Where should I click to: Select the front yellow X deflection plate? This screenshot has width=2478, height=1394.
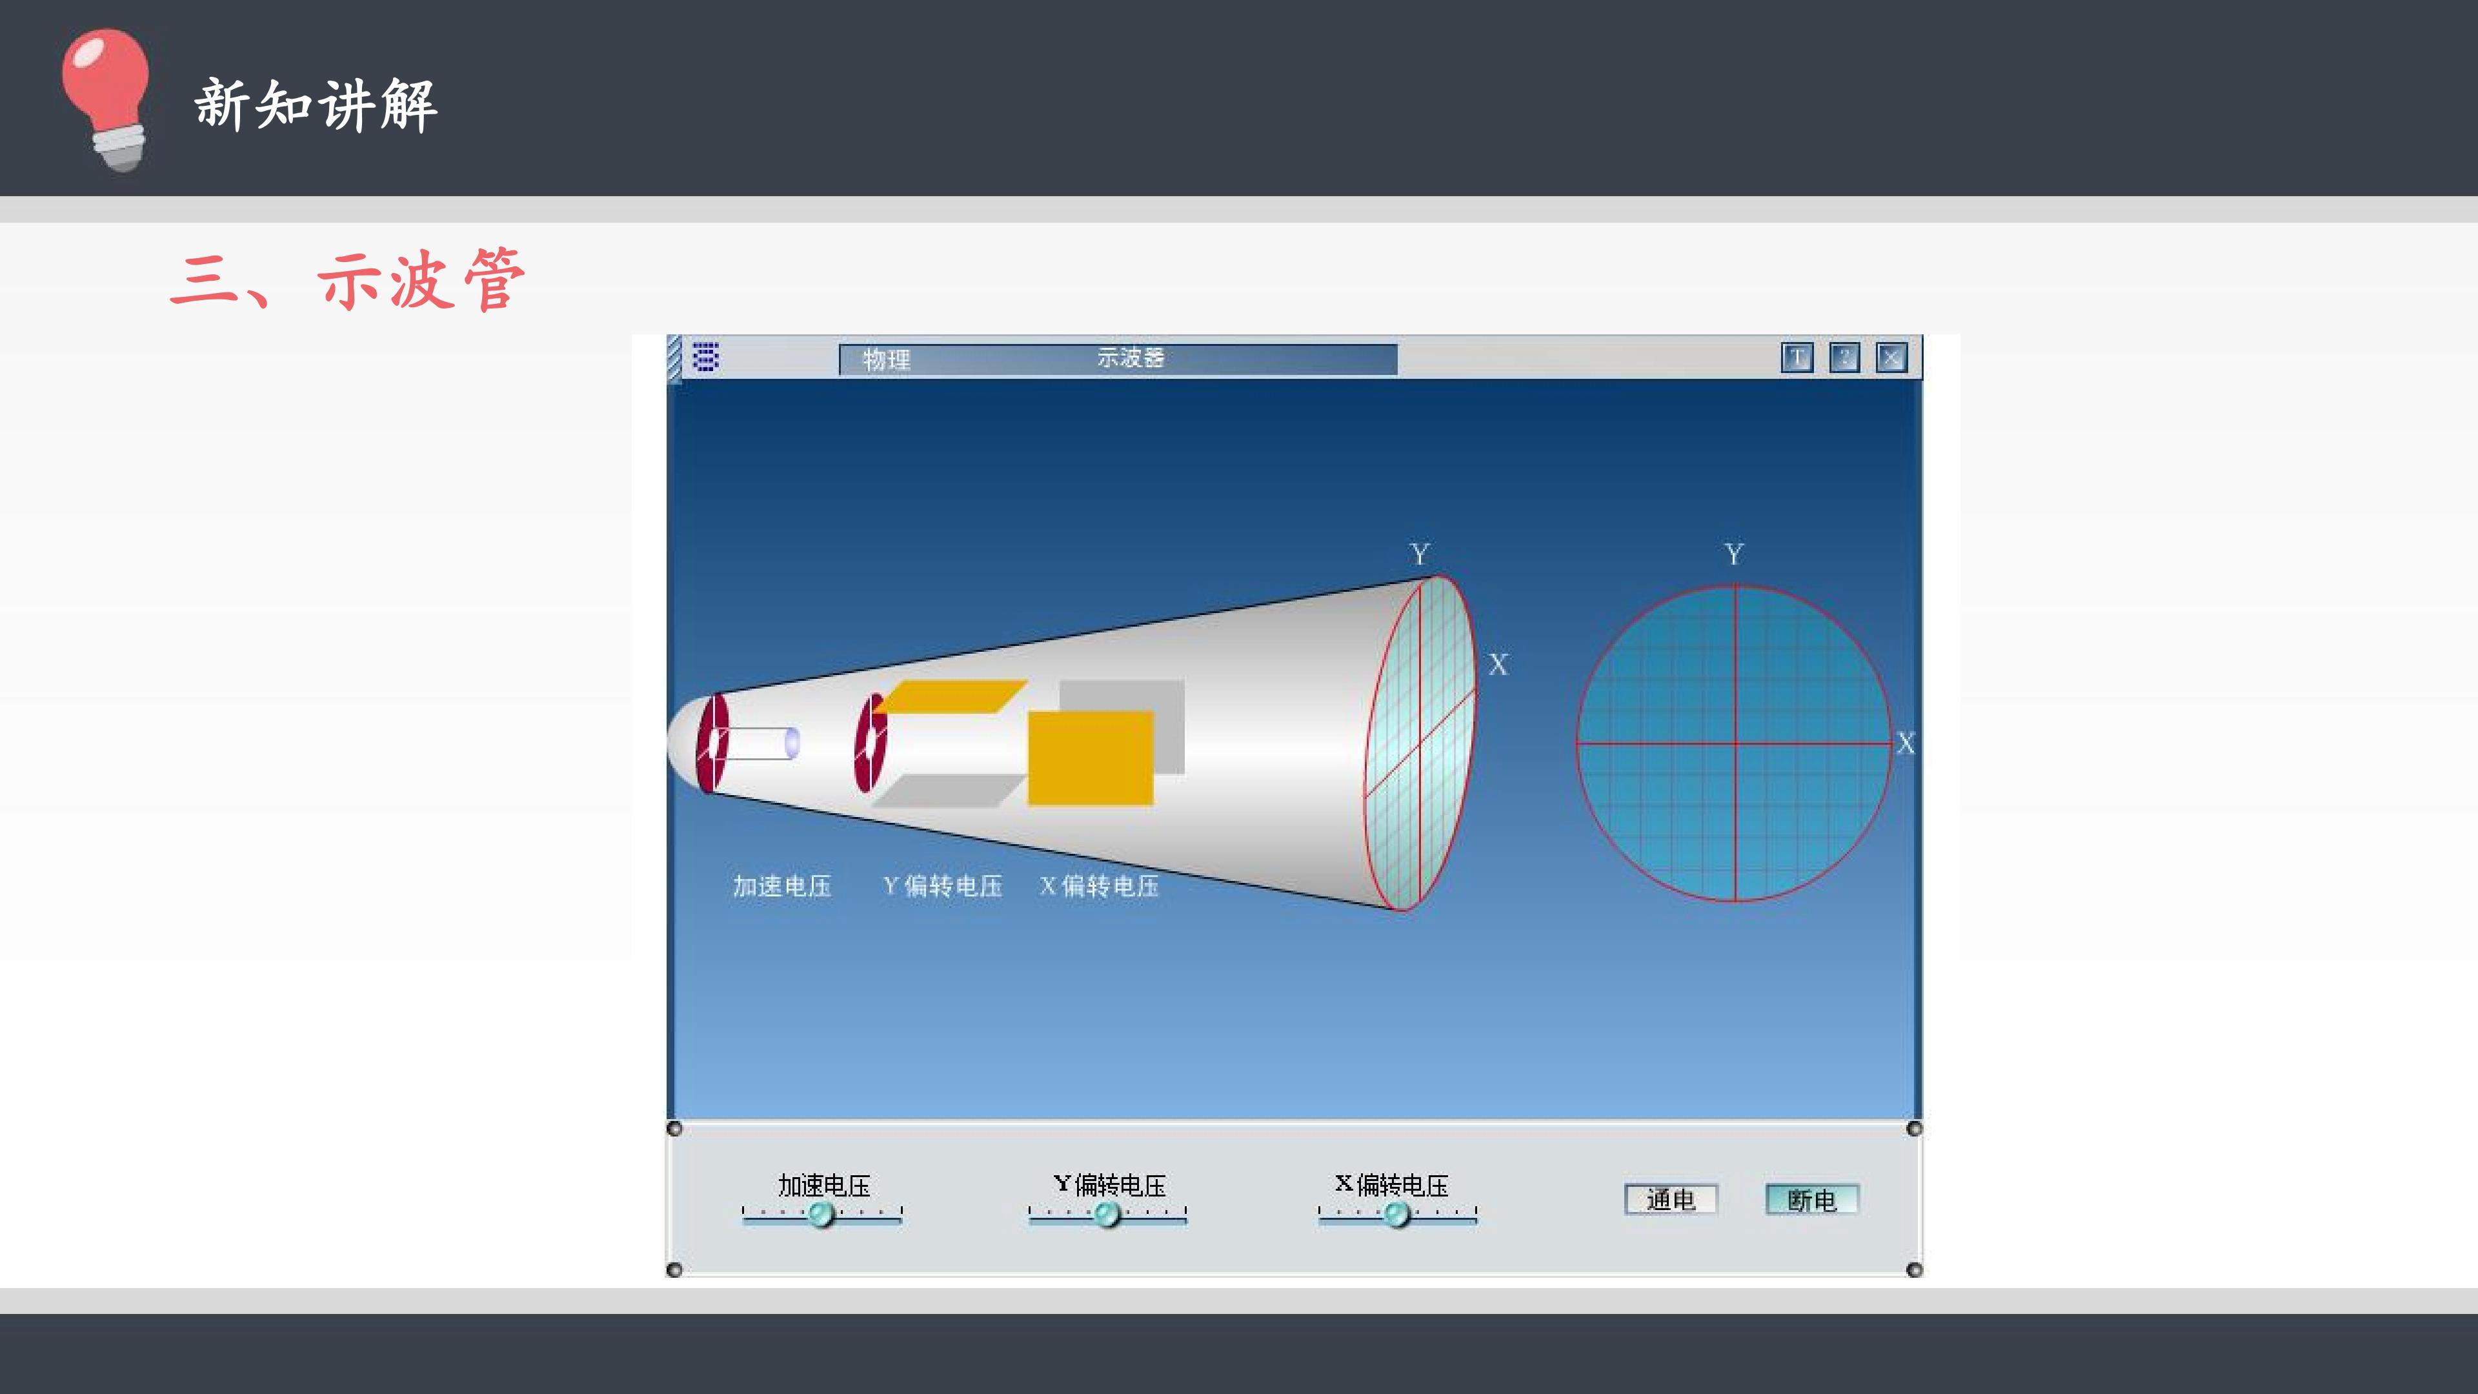click(x=1090, y=757)
